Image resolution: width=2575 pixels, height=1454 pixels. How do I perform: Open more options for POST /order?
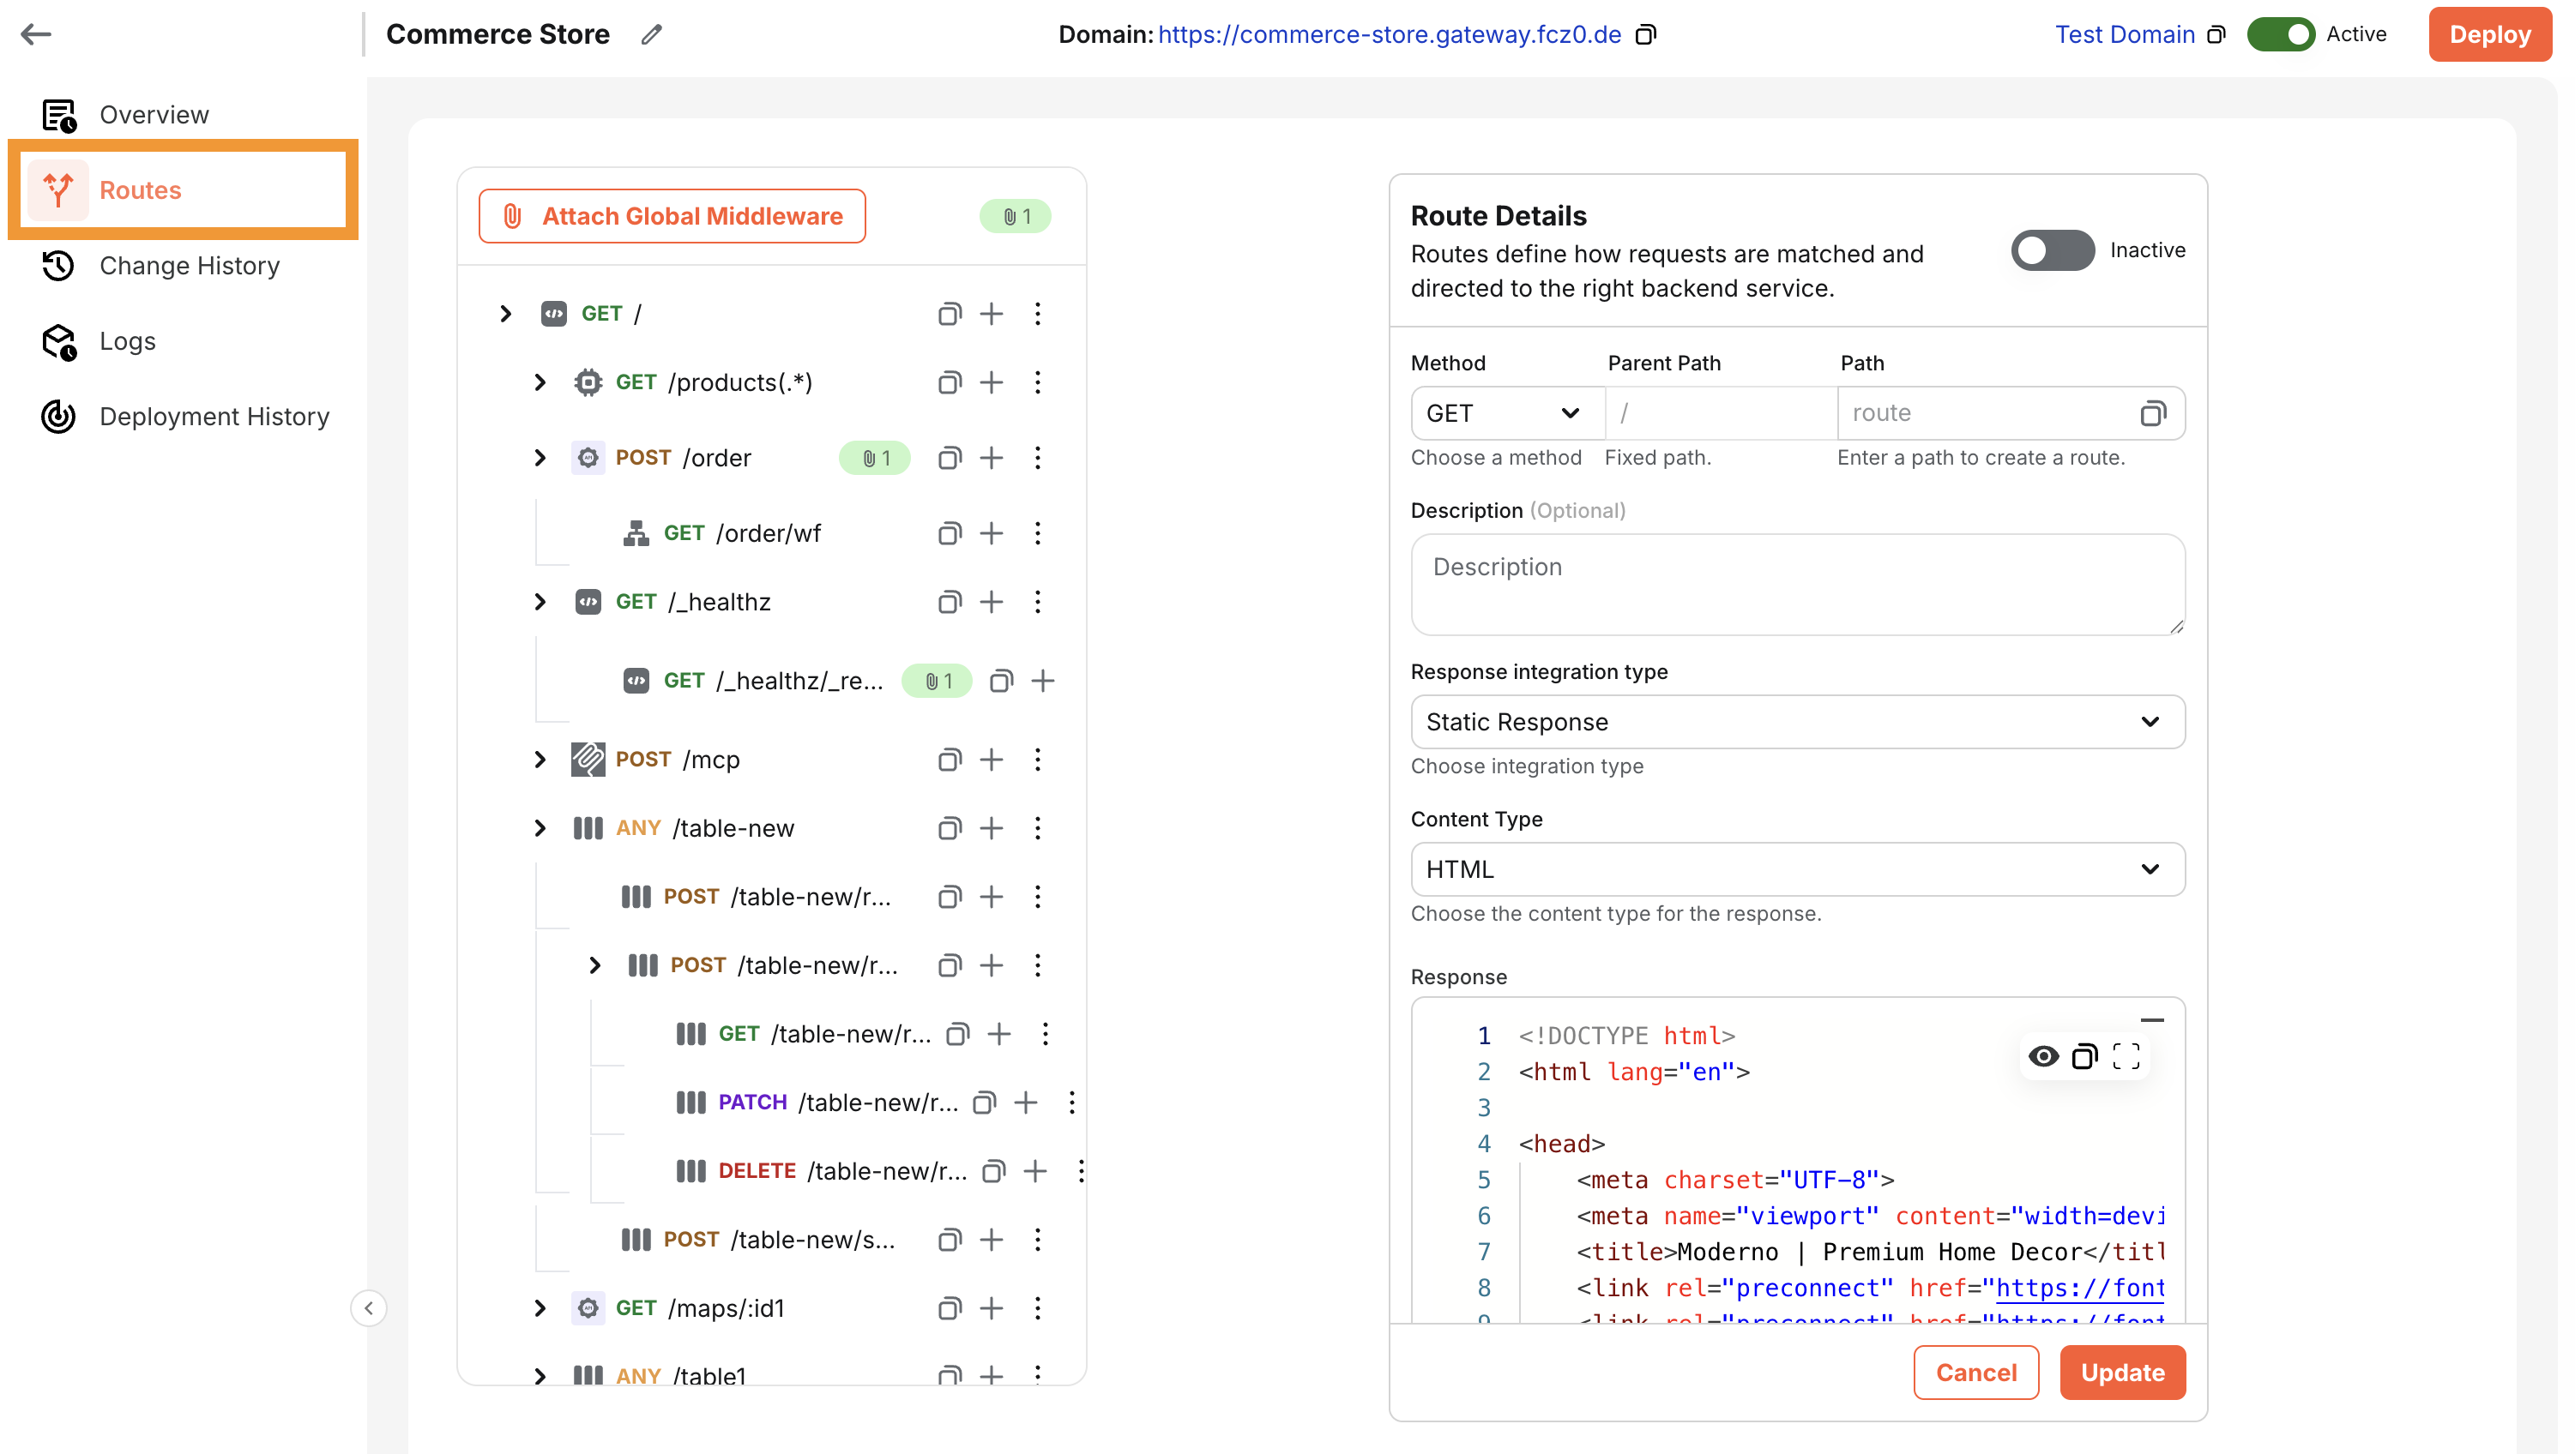[x=1038, y=458]
